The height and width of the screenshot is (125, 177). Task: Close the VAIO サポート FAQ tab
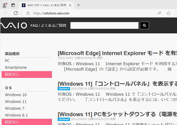(70, 5)
